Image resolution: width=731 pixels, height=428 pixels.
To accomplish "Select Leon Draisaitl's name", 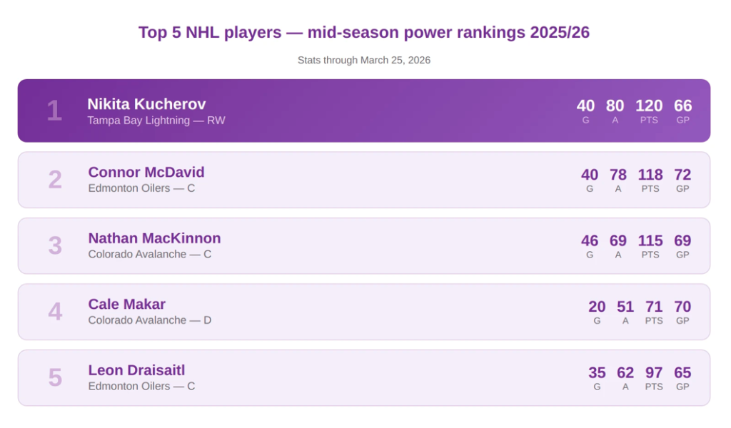I will [x=136, y=370].
